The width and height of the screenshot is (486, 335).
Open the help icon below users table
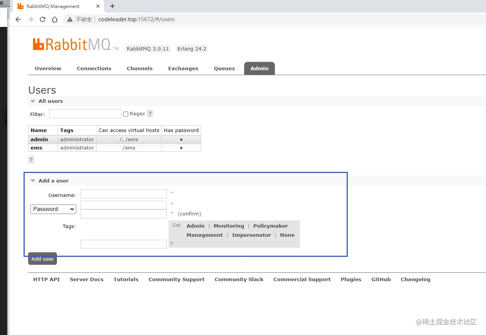(31, 160)
